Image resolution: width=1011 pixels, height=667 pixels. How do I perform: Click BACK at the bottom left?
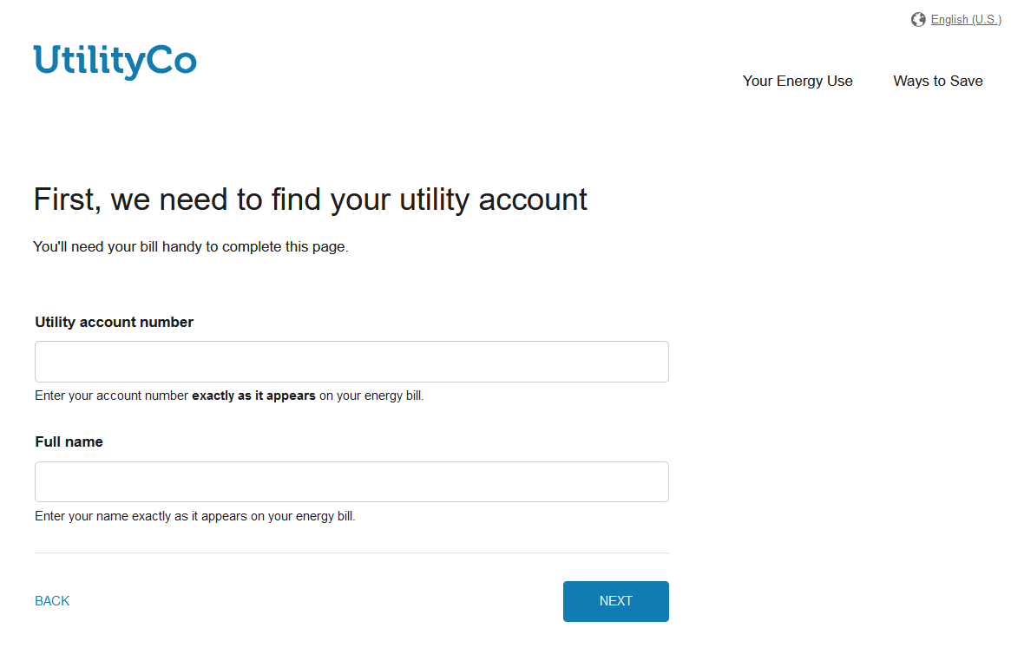tap(51, 600)
